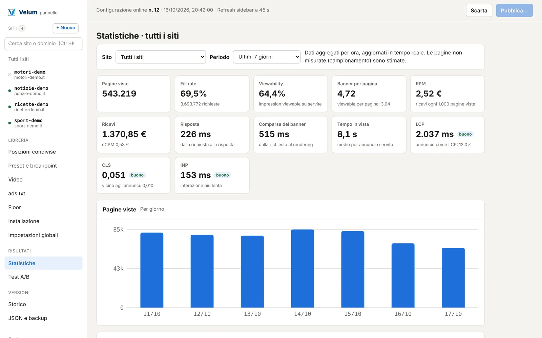Select the notizie-demo site
This screenshot has width=542, height=338.
pos(43,91)
